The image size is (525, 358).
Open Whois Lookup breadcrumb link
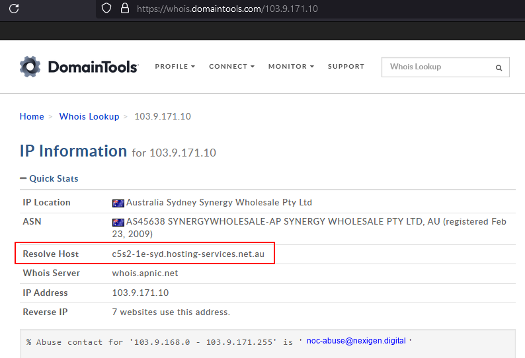[89, 116]
